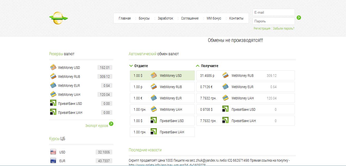Click the green arrow icon beside Экспорт курсов
This screenshot has height=166, width=346.
click(111, 124)
